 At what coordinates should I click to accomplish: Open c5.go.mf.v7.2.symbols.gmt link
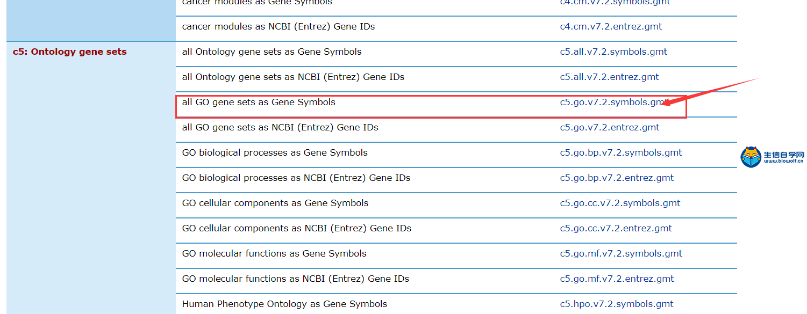coord(621,254)
